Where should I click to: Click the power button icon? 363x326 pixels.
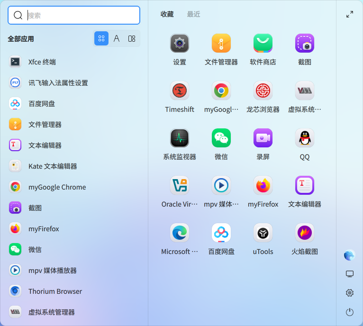point(350,312)
